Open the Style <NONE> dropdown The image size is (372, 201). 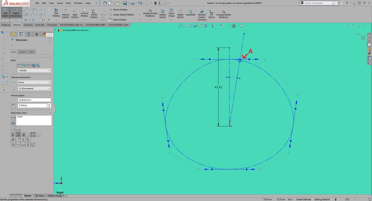pos(34,71)
